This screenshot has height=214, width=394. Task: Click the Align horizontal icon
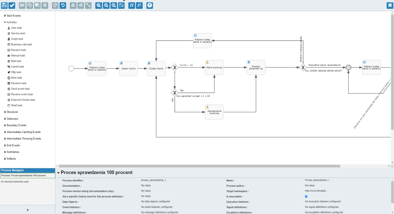coord(81,5)
